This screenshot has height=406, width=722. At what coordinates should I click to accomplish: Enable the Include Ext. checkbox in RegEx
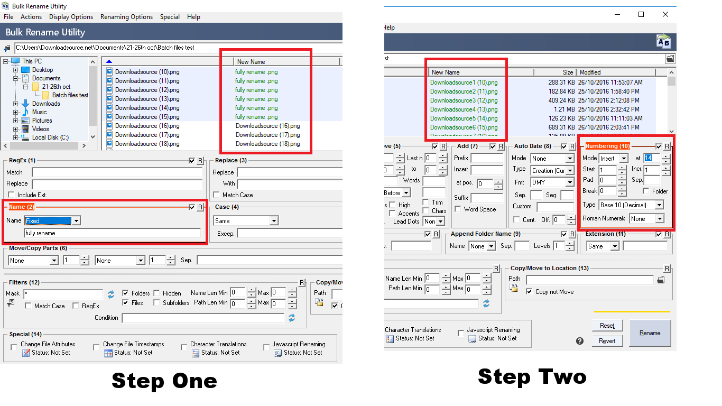tap(12, 195)
